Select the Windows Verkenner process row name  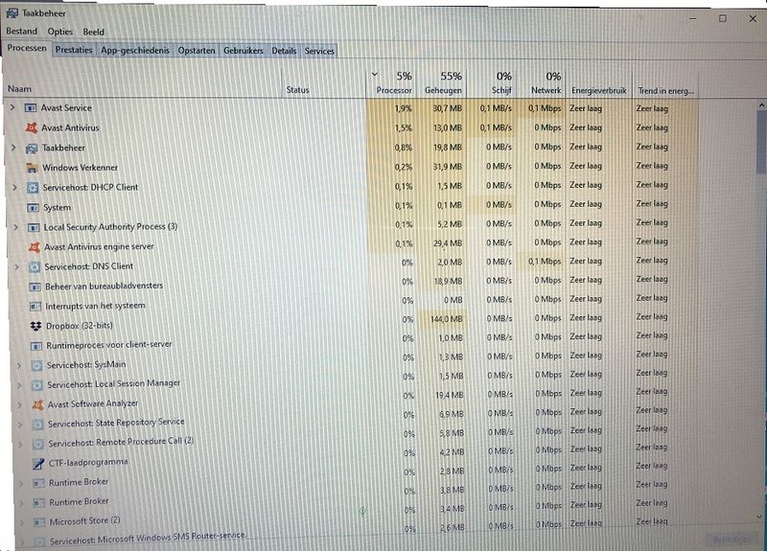(x=81, y=168)
